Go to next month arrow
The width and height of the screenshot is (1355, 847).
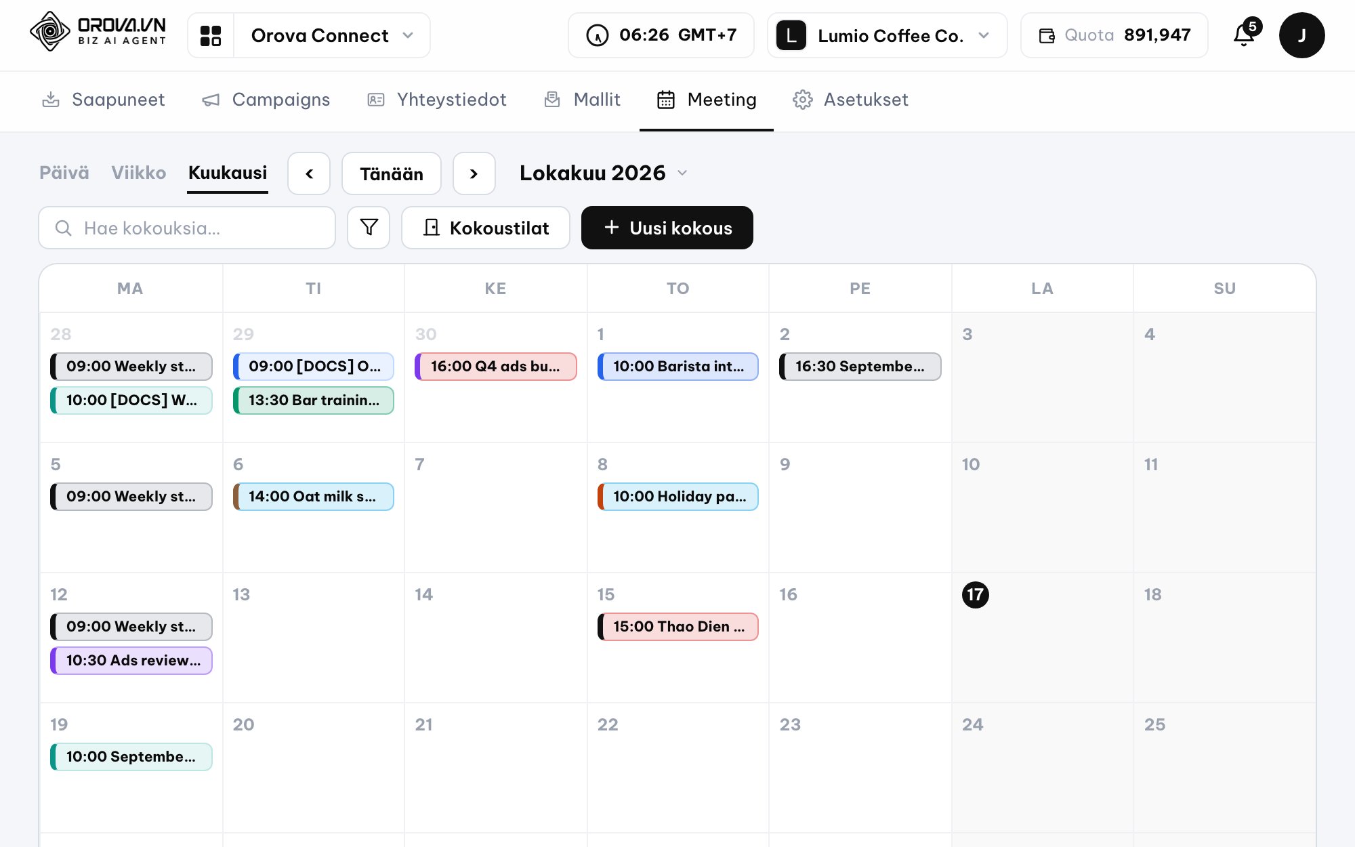tap(474, 173)
